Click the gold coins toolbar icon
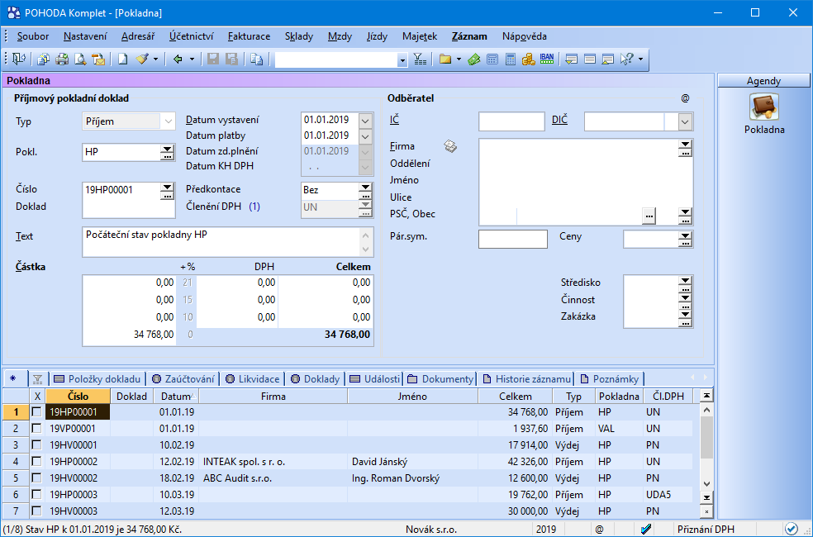Screen dimensions: 813x537 (x=528, y=59)
